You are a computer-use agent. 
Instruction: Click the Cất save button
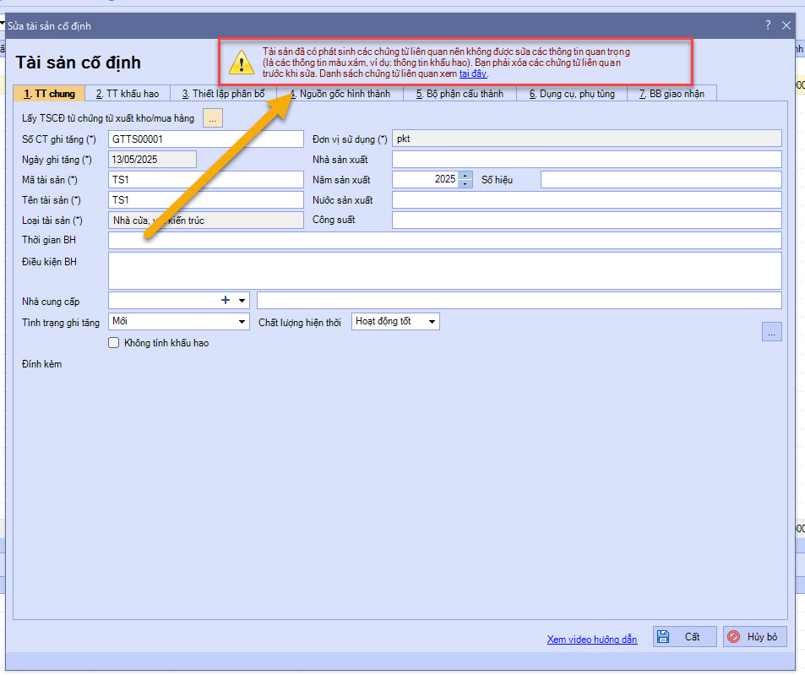[684, 637]
